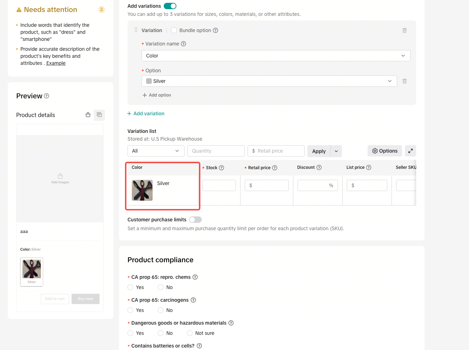
Task: Choose Not sure for Dangerous goods
Action: [190, 333]
